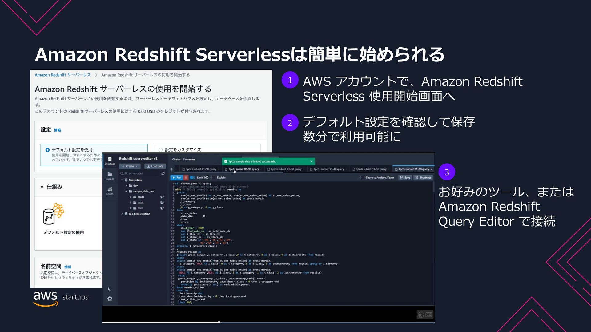Expand the tpcds schema folder
This screenshot has width=591, height=332.
131,197
